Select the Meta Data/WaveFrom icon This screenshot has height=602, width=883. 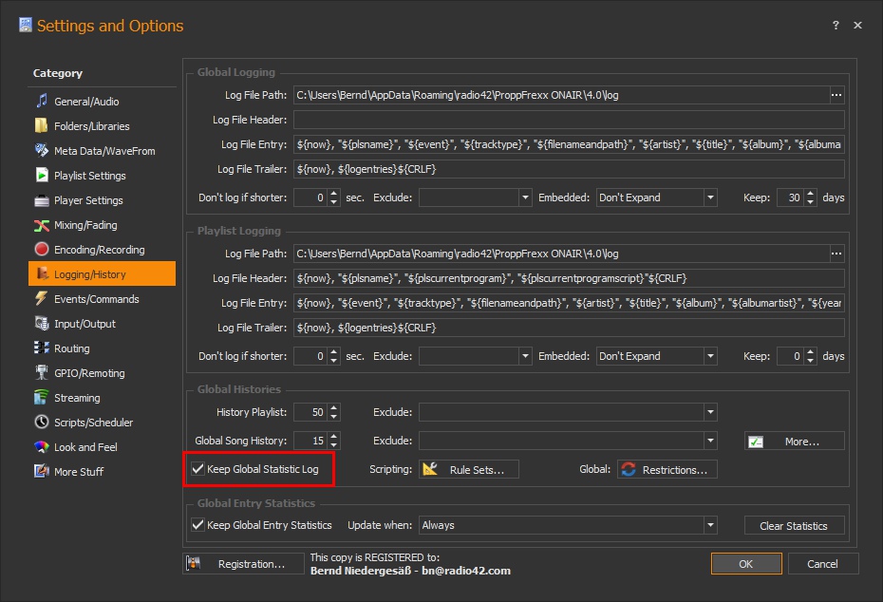(x=42, y=151)
